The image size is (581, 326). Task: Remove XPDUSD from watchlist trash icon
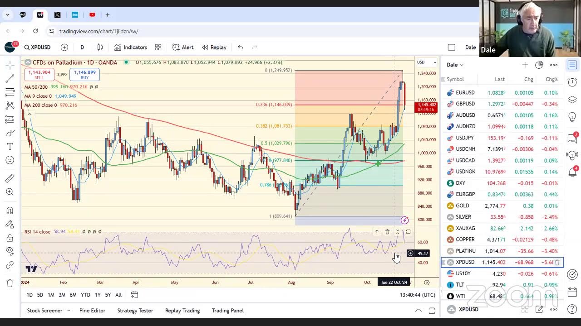557,262
